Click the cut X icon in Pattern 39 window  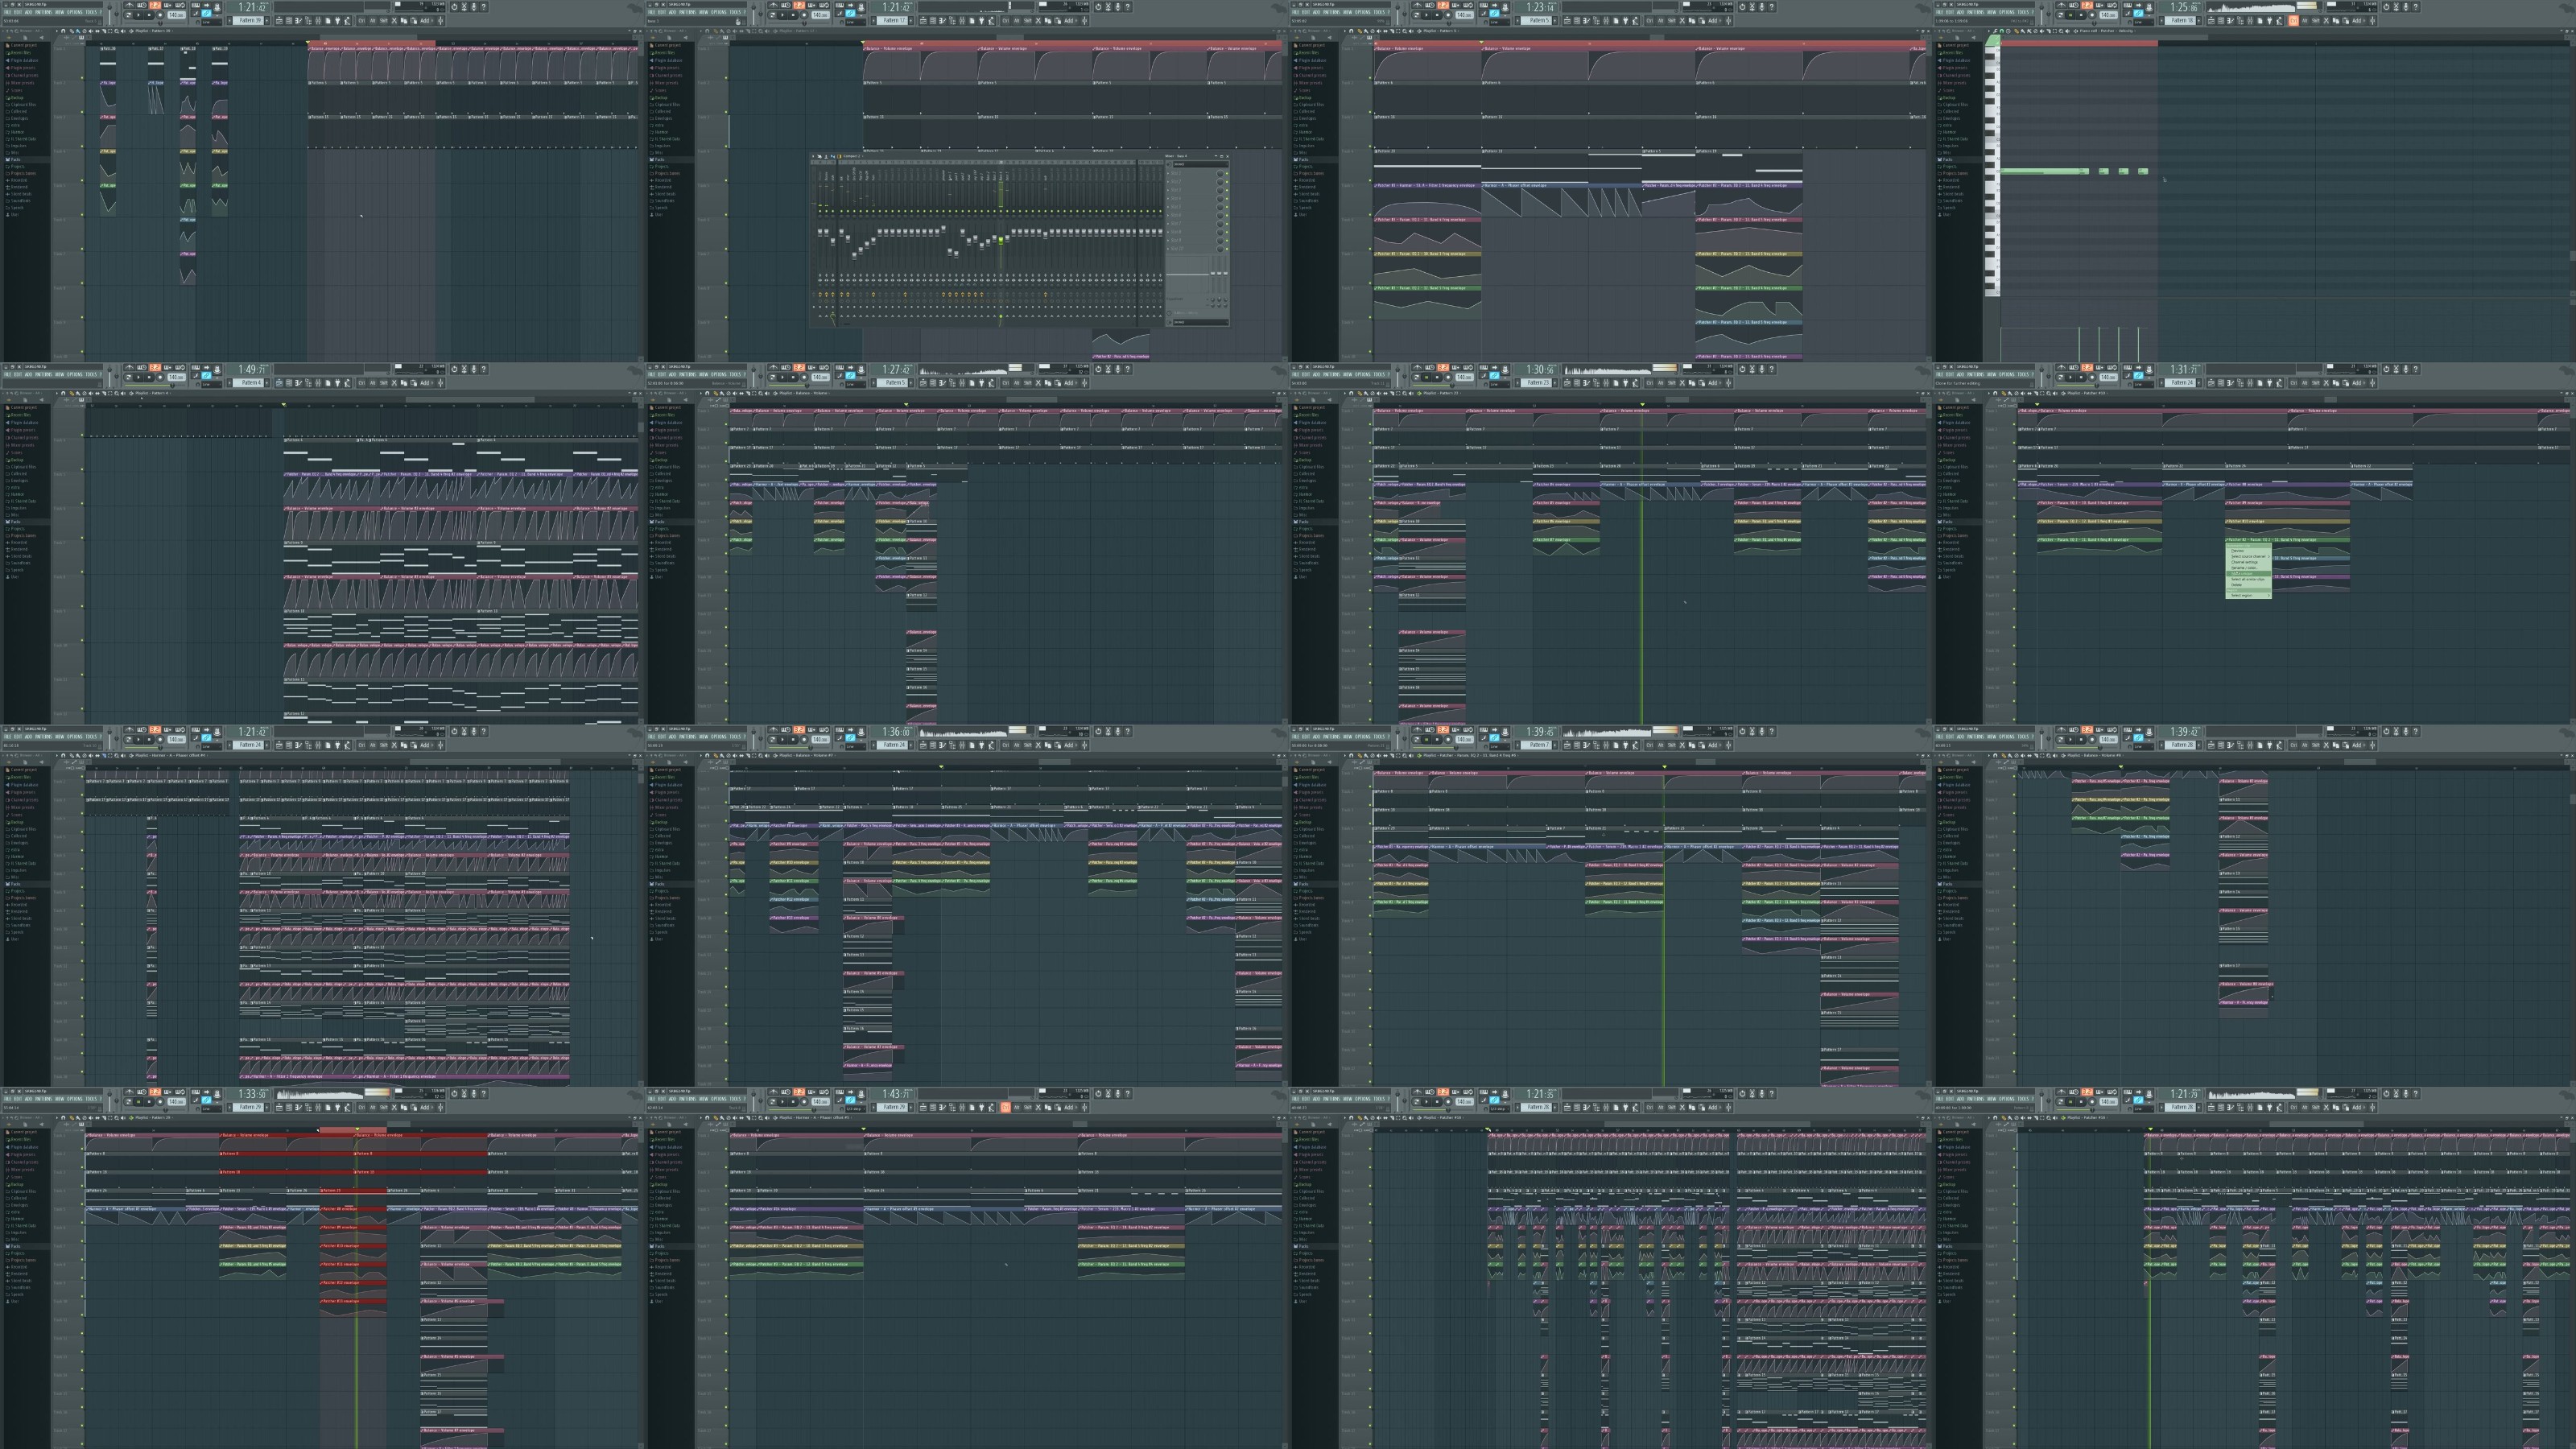tap(394, 21)
